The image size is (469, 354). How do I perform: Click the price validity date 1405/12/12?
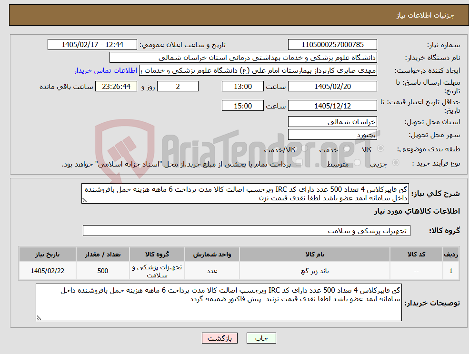pyautogui.click(x=332, y=106)
